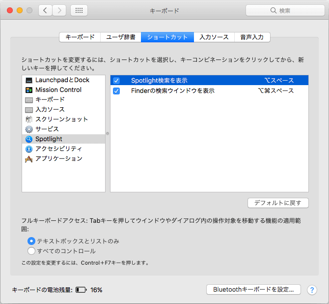The width and height of the screenshot is (329, 304).
Task: Select すべてのコントロール radio button
Action: [31, 251]
